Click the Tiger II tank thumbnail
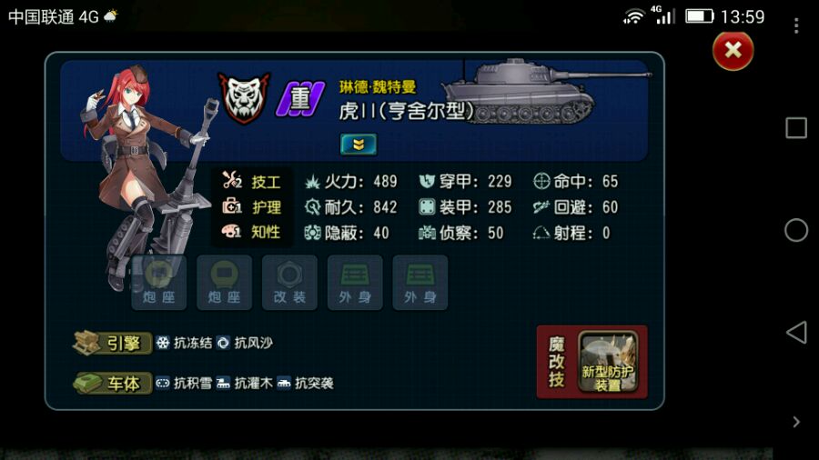819x460 pixels. pyautogui.click(x=546, y=91)
